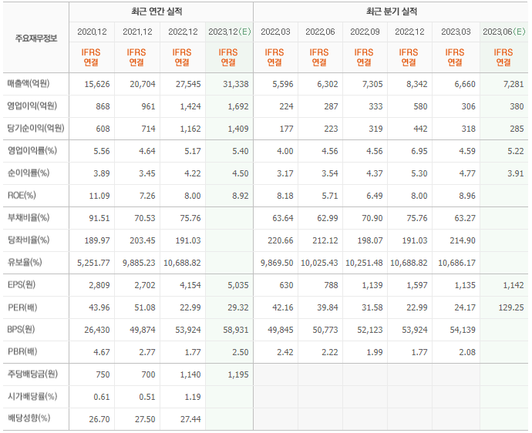Image resolution: width=532 pixels, height=433 pixels.
Task: Click the 27,545 revenue value
Action: point(188,84)
